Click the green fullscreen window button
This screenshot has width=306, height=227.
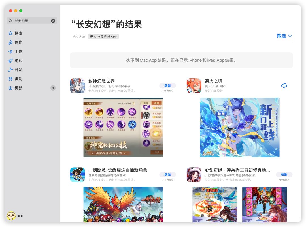pos(21,11)
